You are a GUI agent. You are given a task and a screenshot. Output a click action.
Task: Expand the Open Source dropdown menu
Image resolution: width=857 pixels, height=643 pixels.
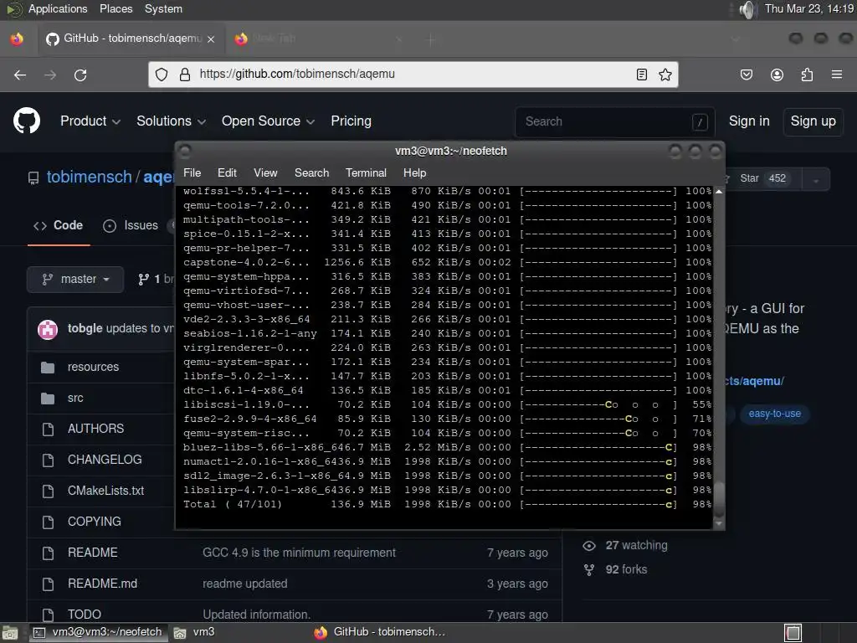[x=268, y=121]
